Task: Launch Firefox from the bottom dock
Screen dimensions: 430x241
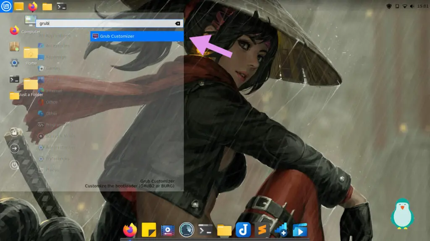Action: [x=130, y=230]
